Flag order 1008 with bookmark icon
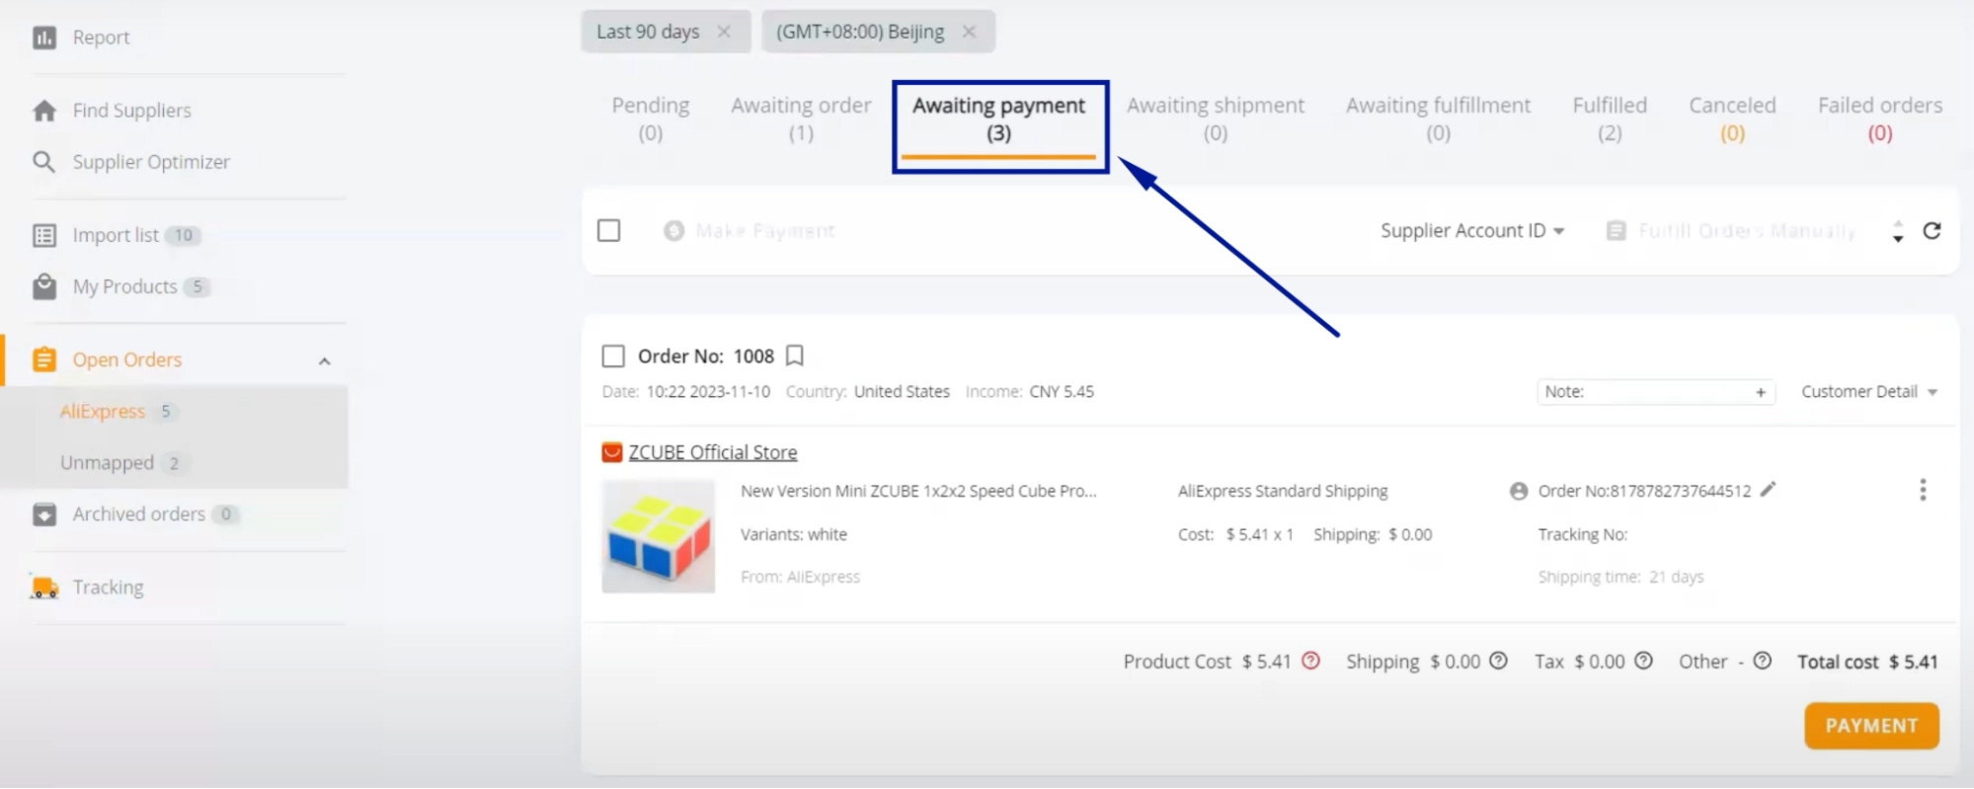Screen dimensions: 1974x789 [x=795, y=355]
